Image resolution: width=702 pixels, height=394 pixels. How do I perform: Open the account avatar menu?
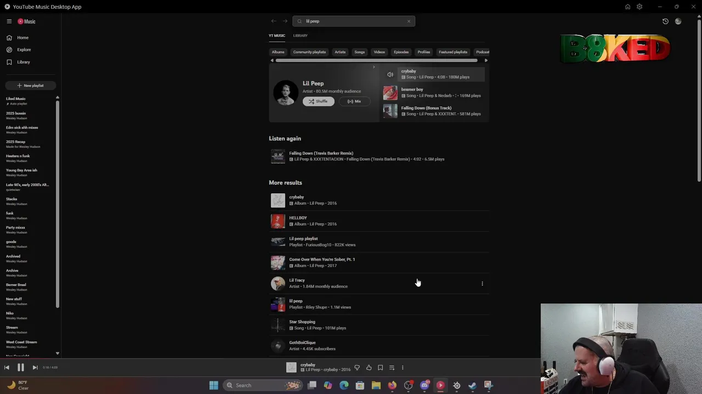(678, 21)
